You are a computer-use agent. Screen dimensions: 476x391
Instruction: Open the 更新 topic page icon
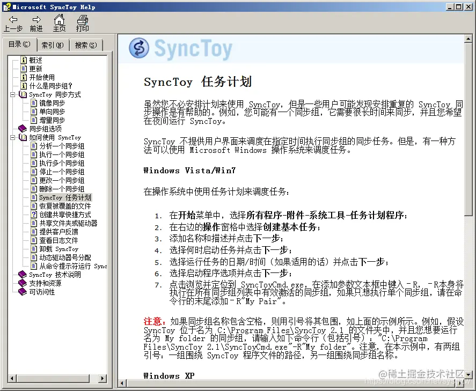(24, 69)
